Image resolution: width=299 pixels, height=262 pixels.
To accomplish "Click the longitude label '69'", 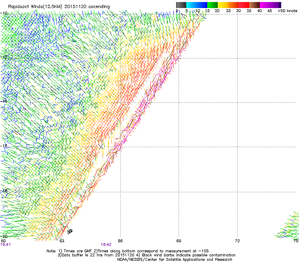I will [179, 241].
